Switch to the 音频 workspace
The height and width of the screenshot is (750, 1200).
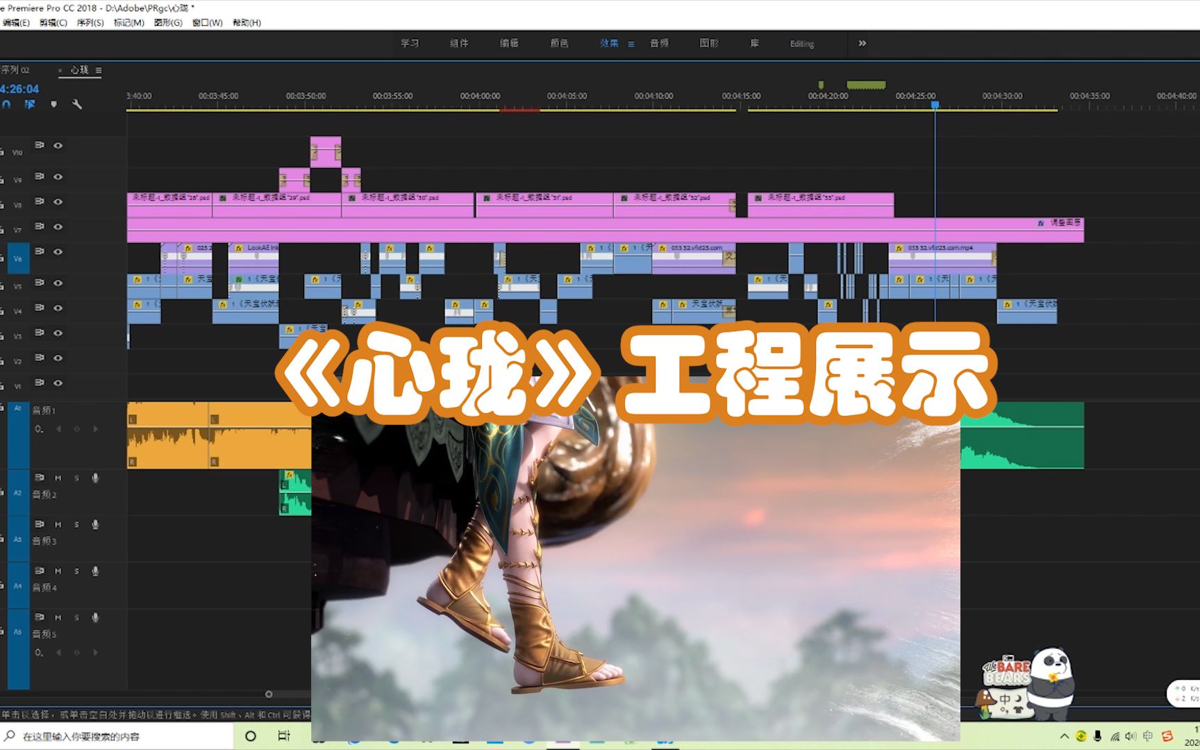659,43
